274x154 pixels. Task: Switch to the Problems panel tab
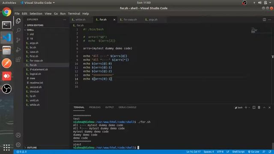coord(95,107)
